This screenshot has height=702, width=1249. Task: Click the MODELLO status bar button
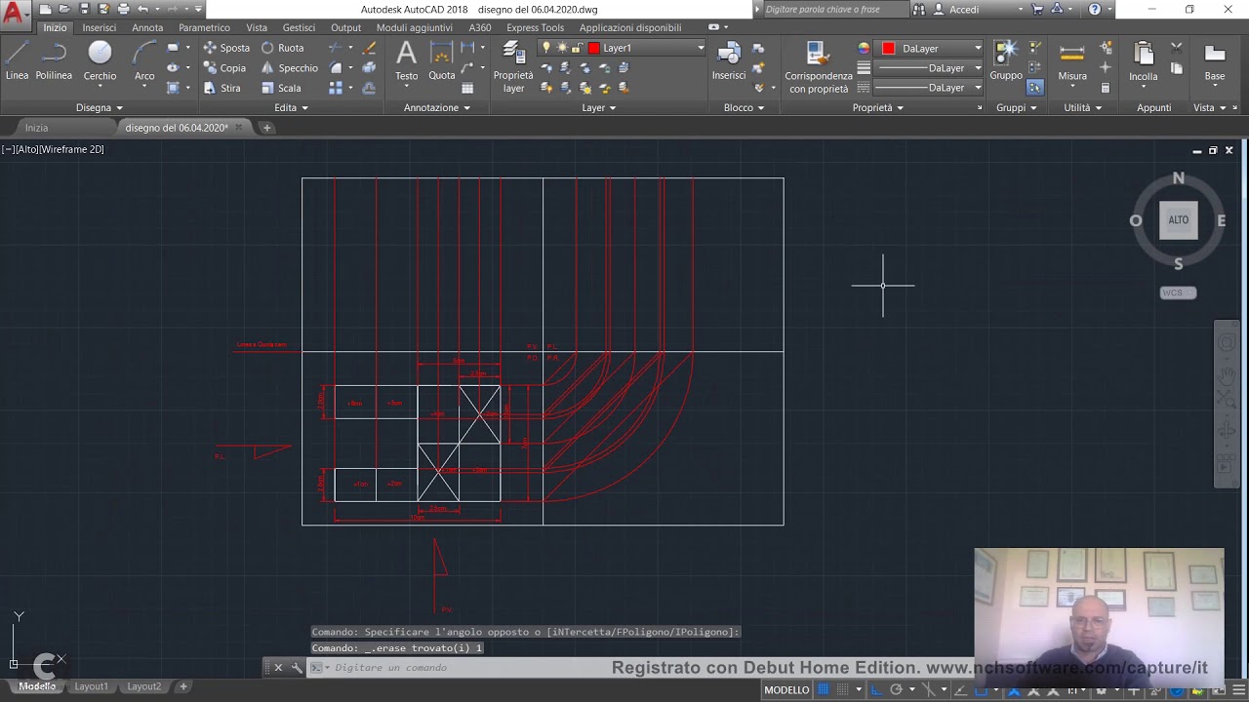click(x=786, y=689)
